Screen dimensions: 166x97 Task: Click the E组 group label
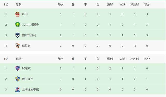click(6, 5)
